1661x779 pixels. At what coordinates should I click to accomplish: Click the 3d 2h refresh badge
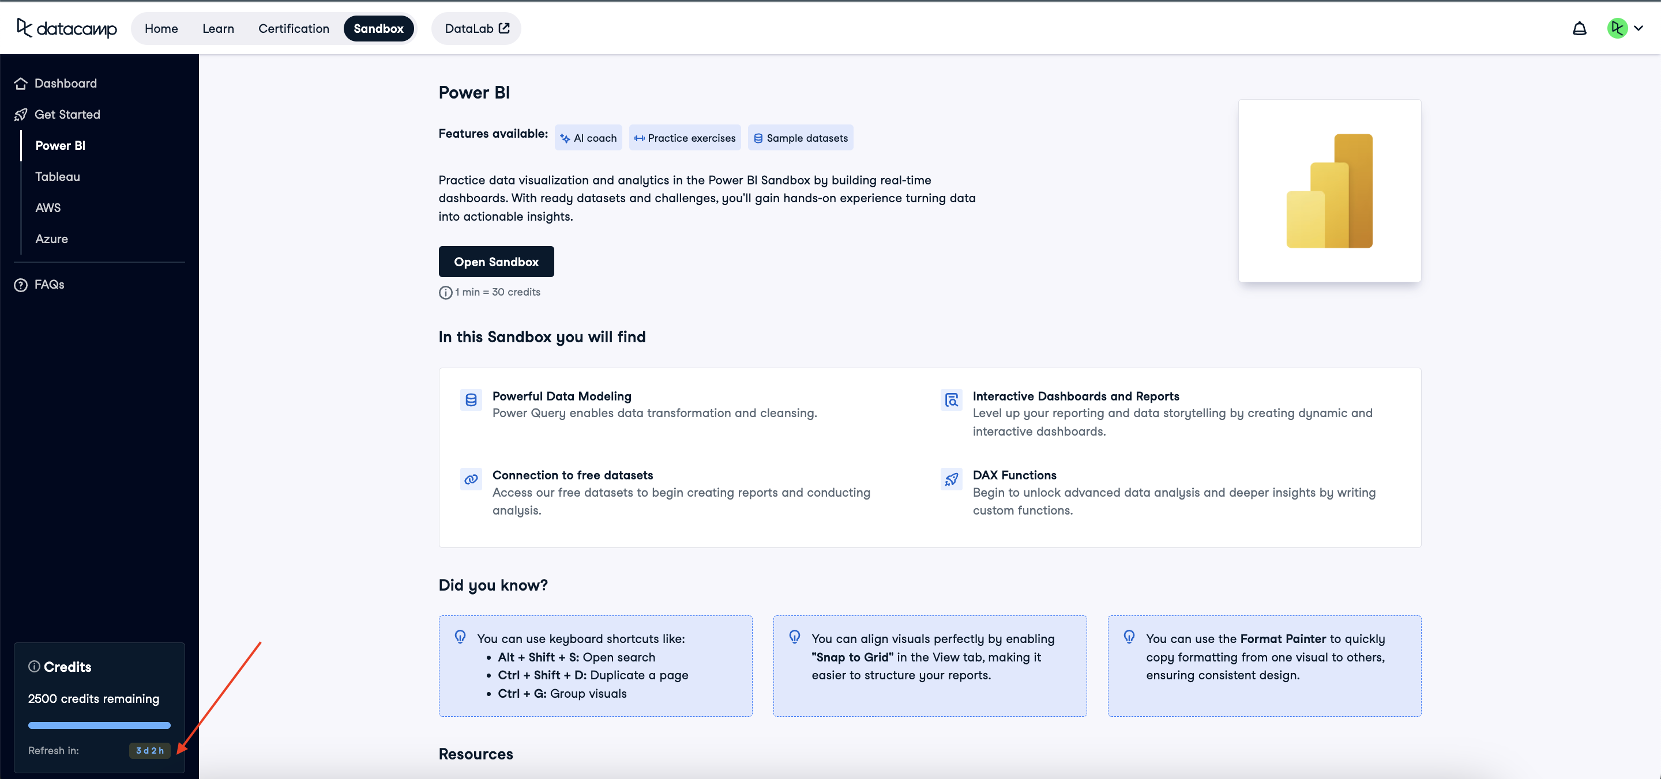pyautogui.click(x=149, y=751)
